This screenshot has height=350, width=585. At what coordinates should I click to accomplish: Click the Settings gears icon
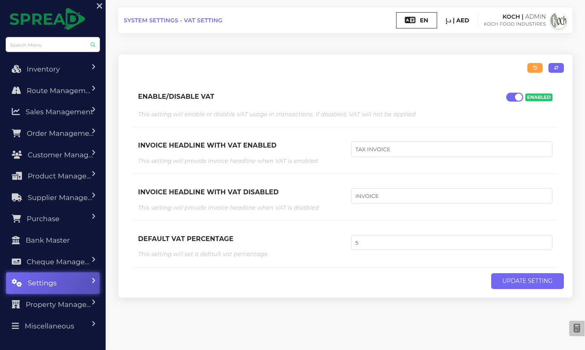point(17,283)
